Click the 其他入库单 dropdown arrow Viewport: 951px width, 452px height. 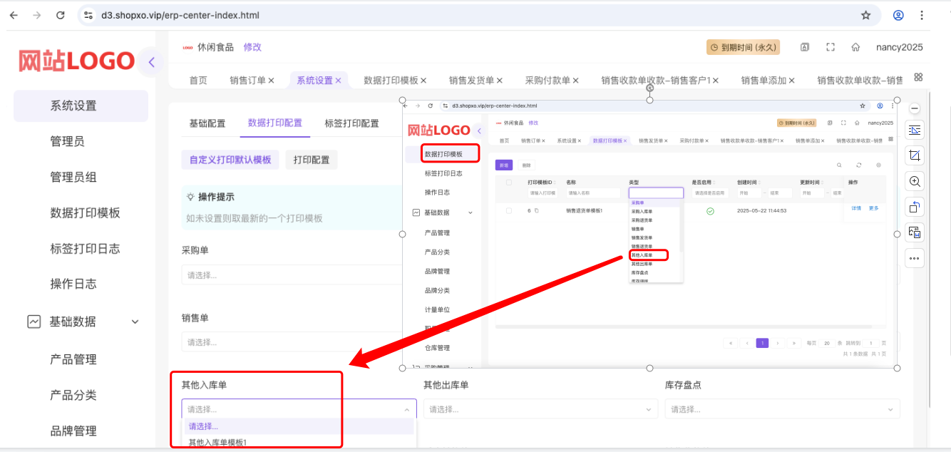tap(407, 409)
